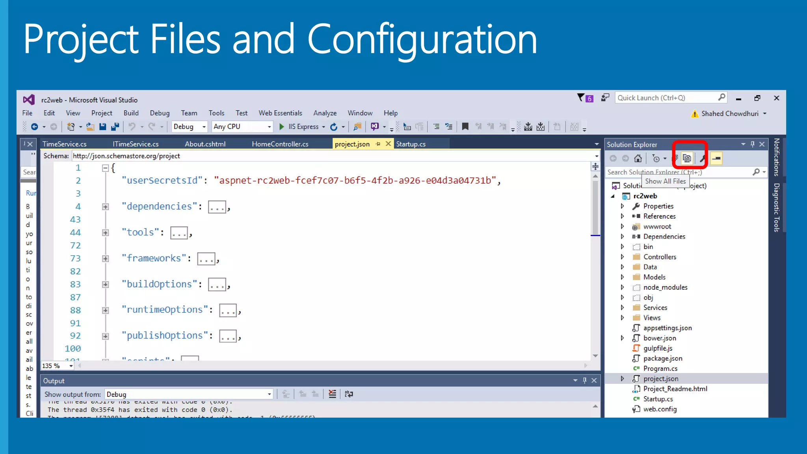Expand the Dependencies node in Solution Explorer

(x=622, y=236)
